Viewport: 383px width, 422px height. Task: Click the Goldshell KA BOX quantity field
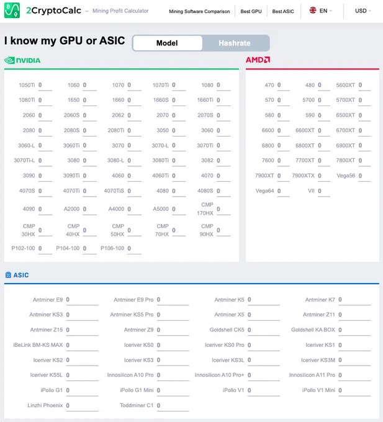click(354, 330)
